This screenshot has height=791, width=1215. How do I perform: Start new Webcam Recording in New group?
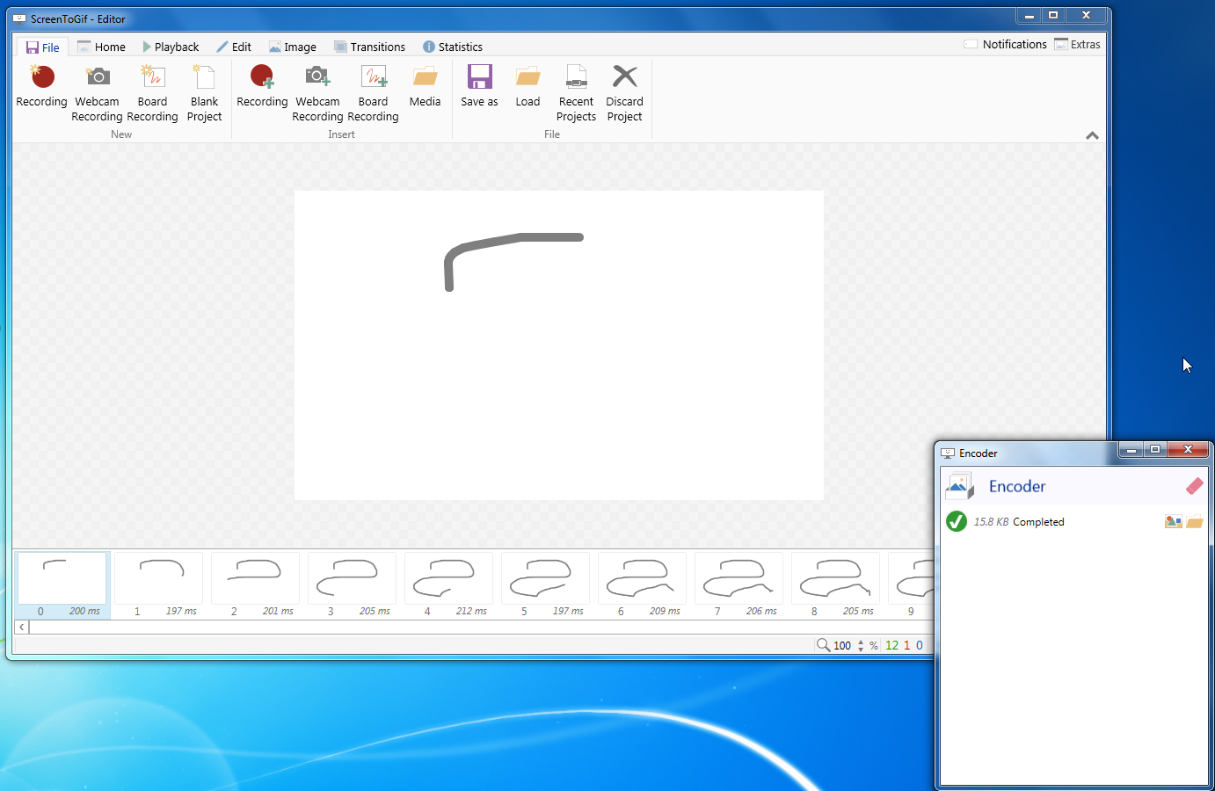coord(97,93)
